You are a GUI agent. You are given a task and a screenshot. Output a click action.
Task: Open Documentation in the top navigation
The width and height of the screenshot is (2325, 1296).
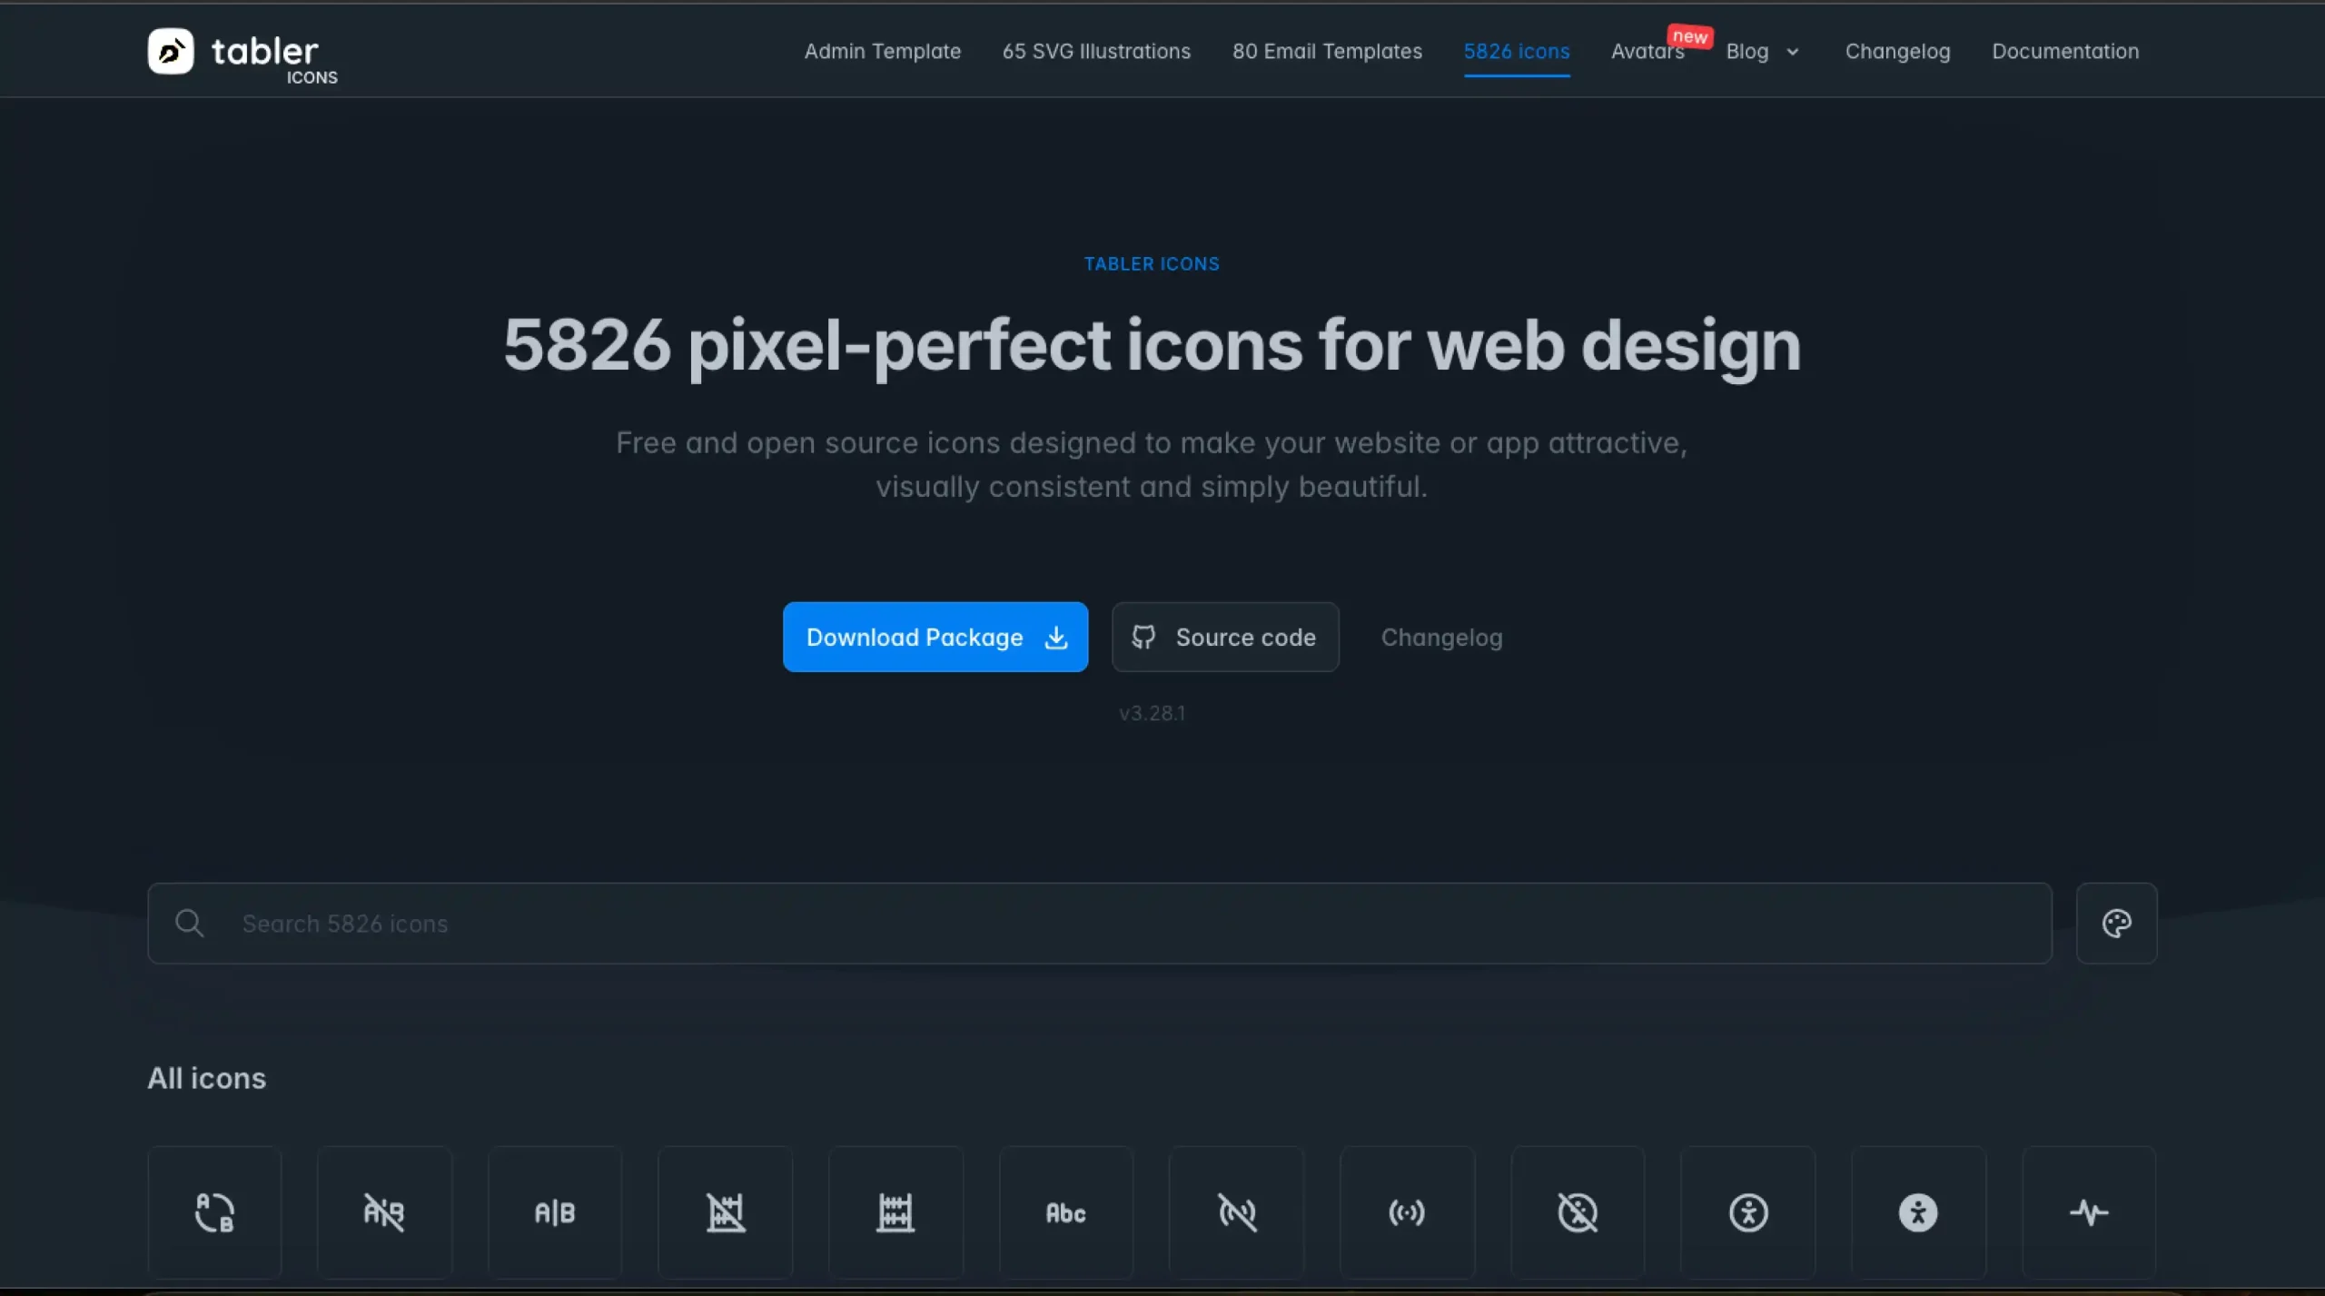click(x=2065, y=52)
